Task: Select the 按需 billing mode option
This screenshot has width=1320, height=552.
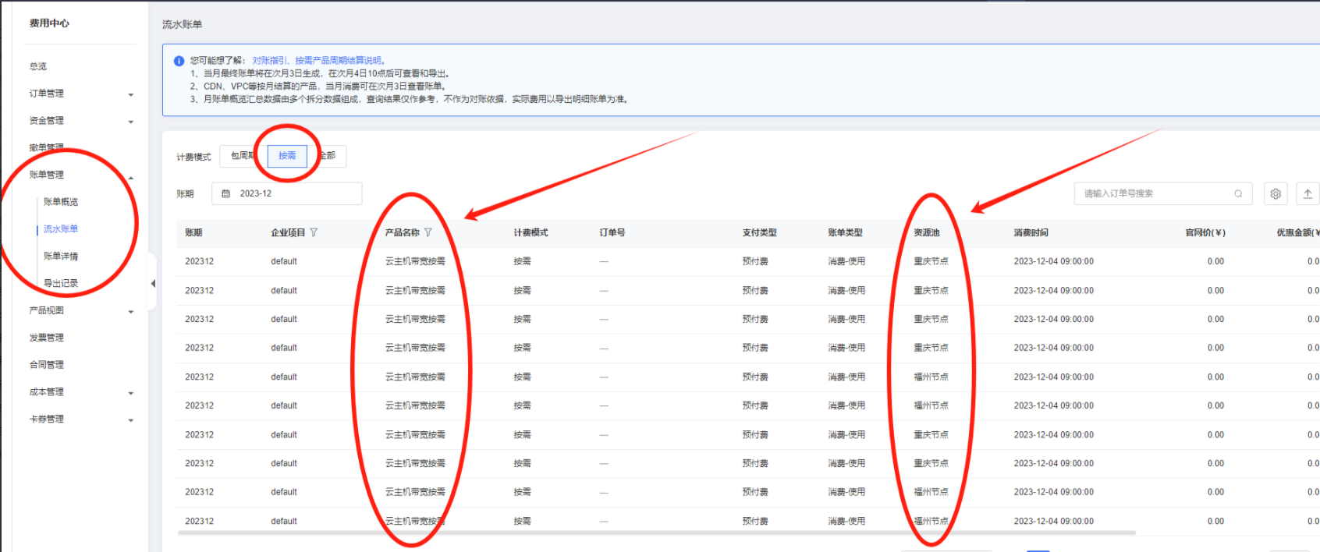Action: pos(287,156)
